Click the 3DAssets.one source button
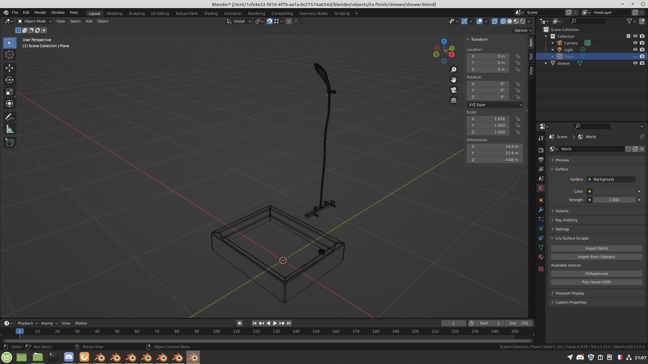The width and height of the screenshot is (648, 364). [x=596, y=274]
